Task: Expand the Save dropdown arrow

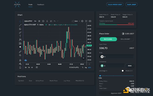Action: 79,21
